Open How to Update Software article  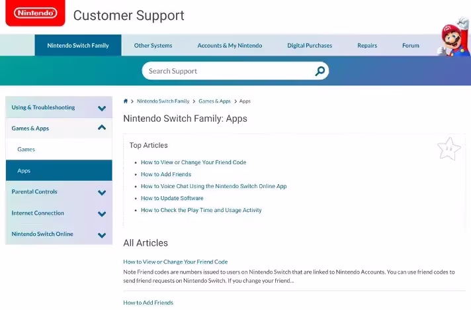172,198
